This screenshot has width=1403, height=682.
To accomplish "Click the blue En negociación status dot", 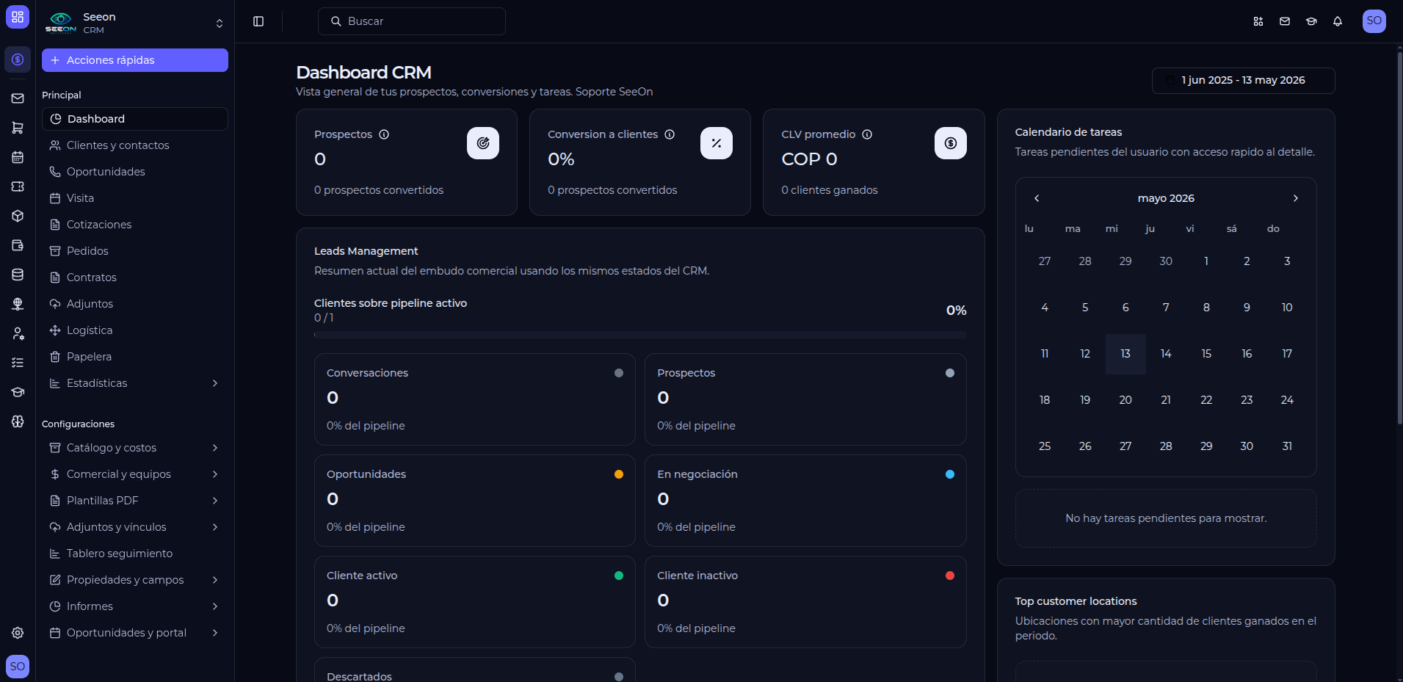I will point(950,474).
